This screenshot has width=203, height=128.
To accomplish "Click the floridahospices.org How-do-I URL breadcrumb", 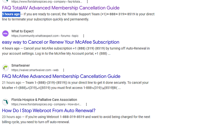I will point(46,104).
